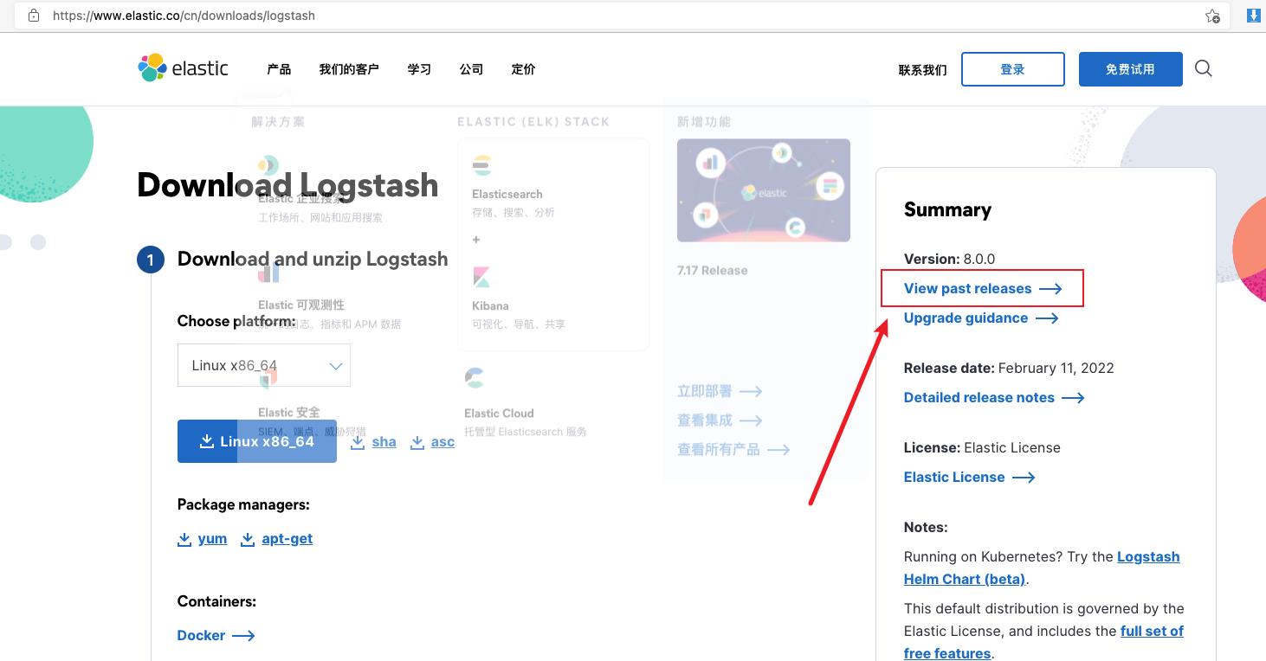Open Logstash Helm Chart (beta) link
Screen dimensions: 1266x661
pos(1042,568)
